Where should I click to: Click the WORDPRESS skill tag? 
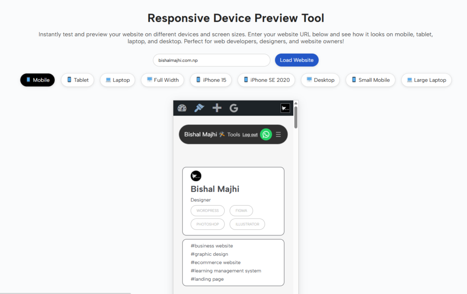208,211
